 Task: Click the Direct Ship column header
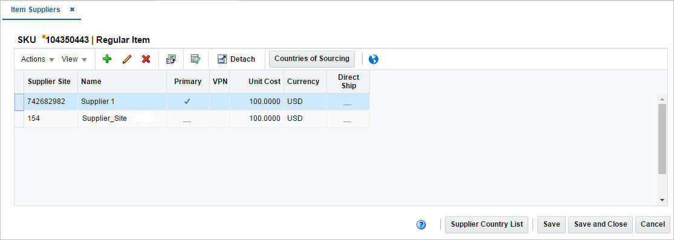348,82
